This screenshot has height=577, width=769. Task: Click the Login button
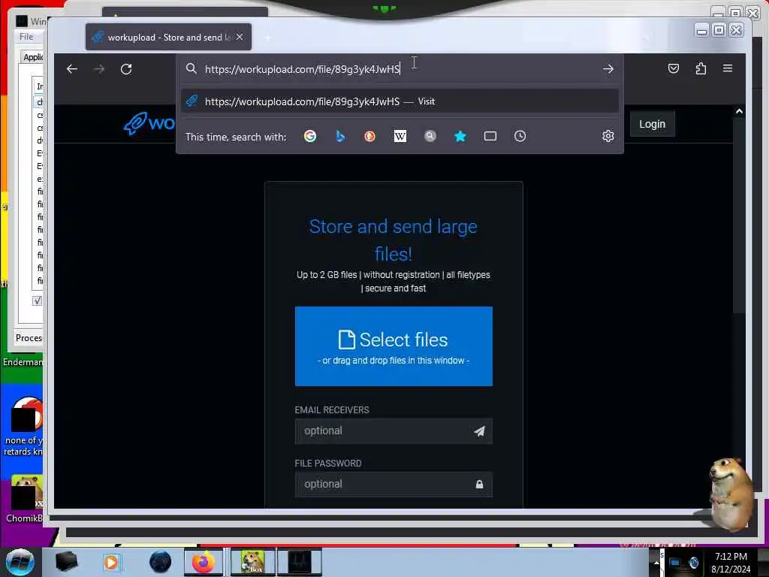[x=653, y=124]
